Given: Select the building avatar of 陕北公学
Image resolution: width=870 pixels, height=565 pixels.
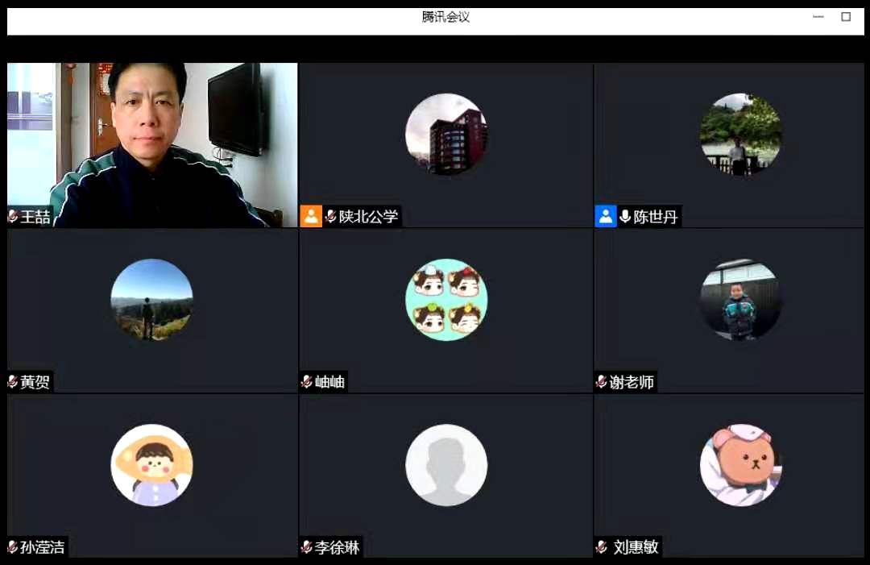Looking at the screenshot, I should [x=446, y=134].
